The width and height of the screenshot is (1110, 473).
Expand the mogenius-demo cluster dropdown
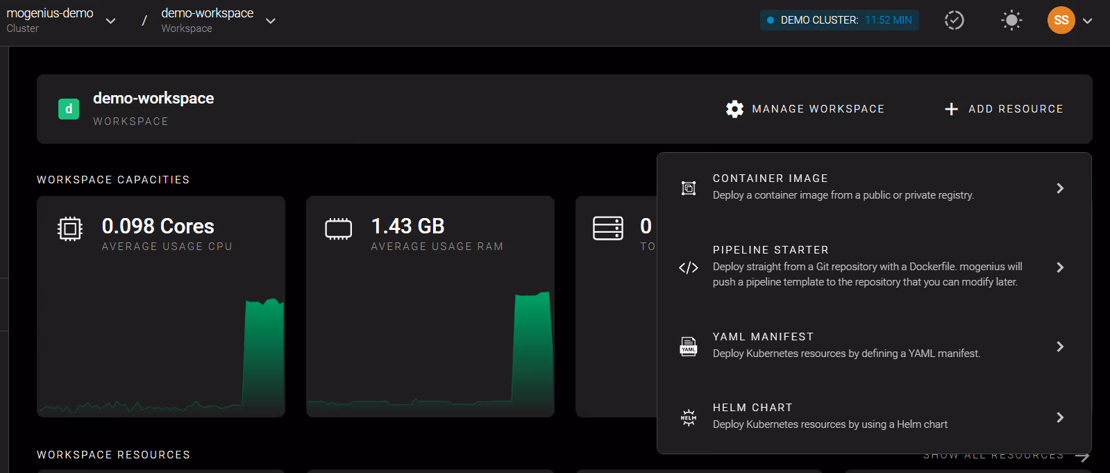(x=110, y=21)
